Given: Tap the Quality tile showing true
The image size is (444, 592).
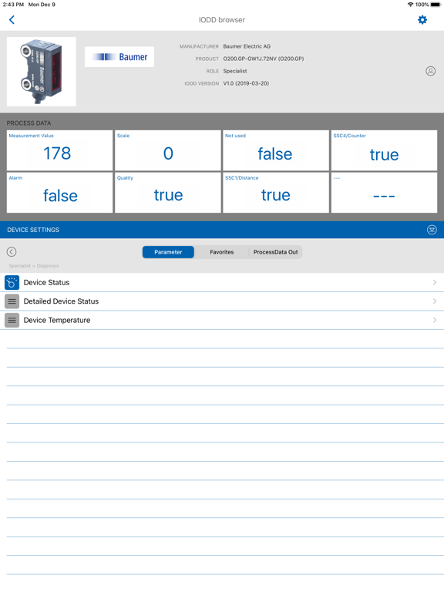Looking at the screenshot, I should click(x=168, y=193).
